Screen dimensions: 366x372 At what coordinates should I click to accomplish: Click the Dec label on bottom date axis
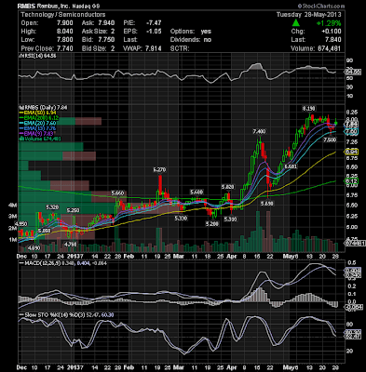(x=22, y=367)
